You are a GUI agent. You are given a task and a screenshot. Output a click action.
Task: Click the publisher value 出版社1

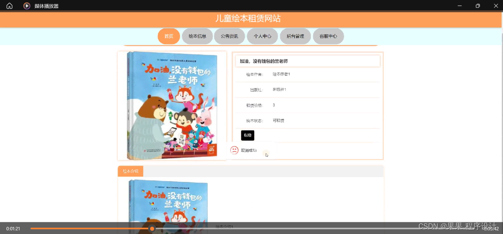click(279, 90)
